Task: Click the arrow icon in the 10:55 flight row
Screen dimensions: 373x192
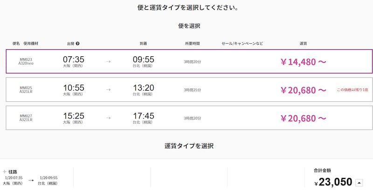Action: coord(108,90)
